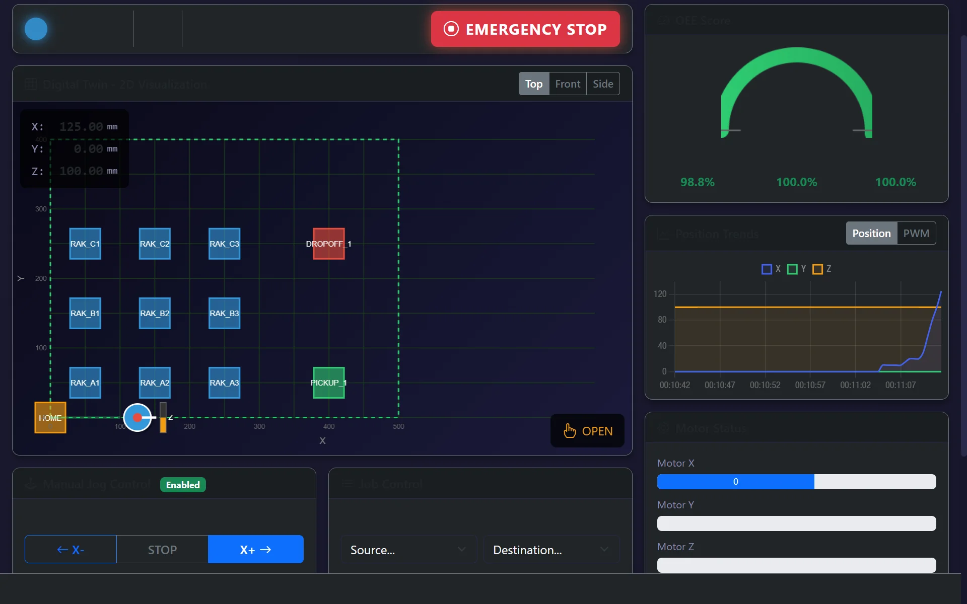
Task: Click the RAK_B2 rack marker
Action: tap(155, 313)
